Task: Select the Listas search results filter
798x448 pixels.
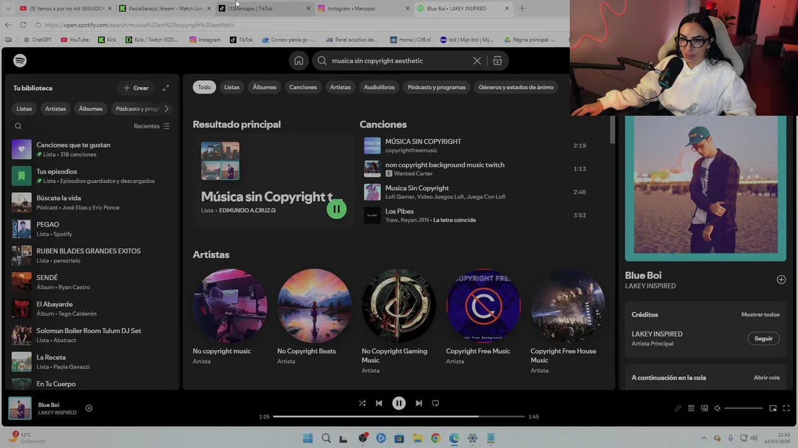Action: [232, 87]
